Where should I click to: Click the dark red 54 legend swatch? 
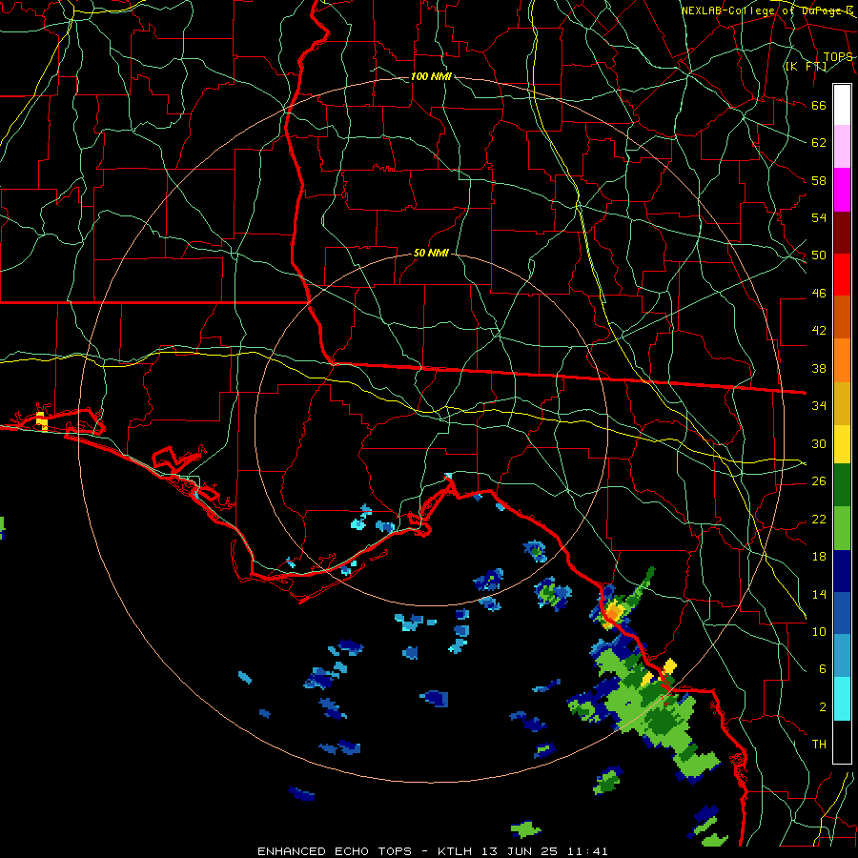point(842,234)
